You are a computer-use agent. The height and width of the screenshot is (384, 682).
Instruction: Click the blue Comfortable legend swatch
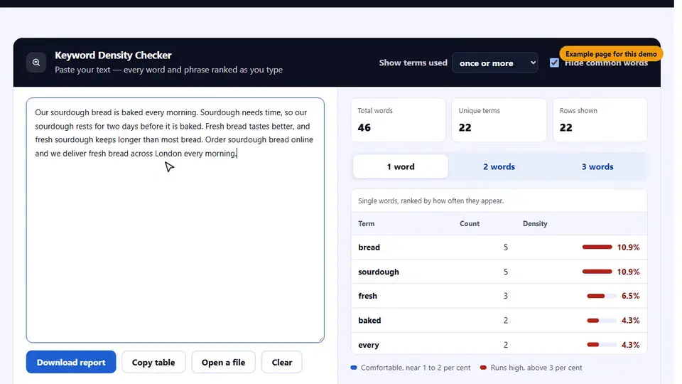pyautogui.click(x=354, y=368)
